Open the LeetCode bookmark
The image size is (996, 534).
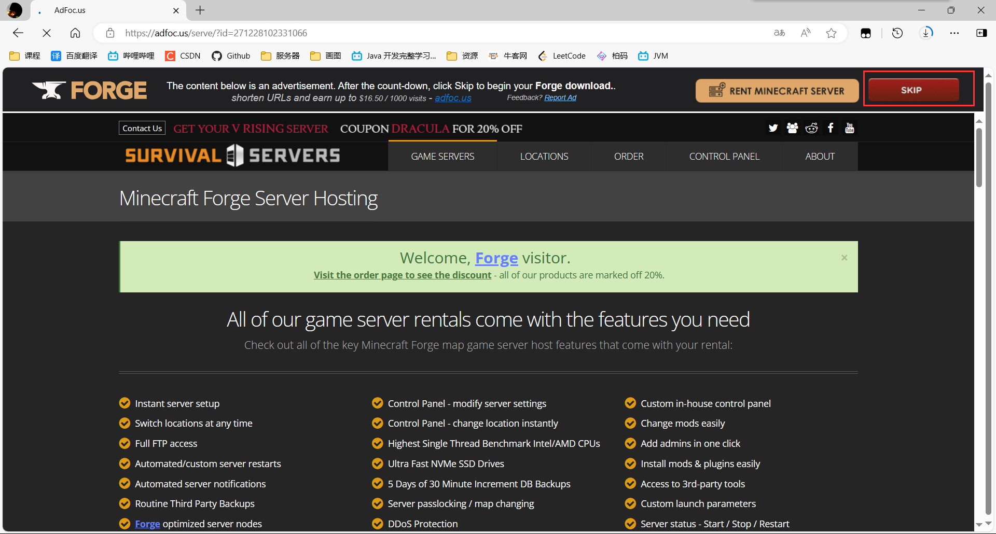562,56
